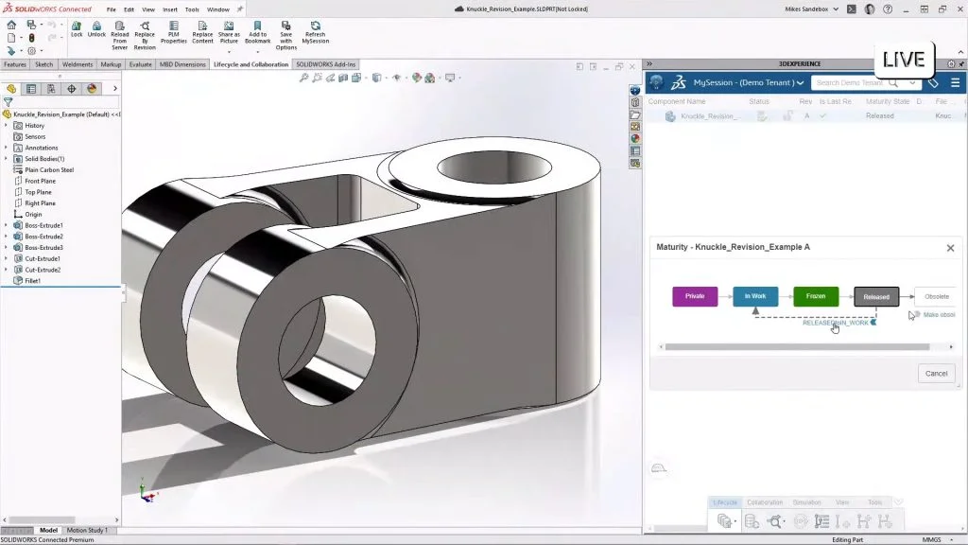
Task: Click the Unlock tool icon
Action: pyautogui.click(x=96, y=28)
